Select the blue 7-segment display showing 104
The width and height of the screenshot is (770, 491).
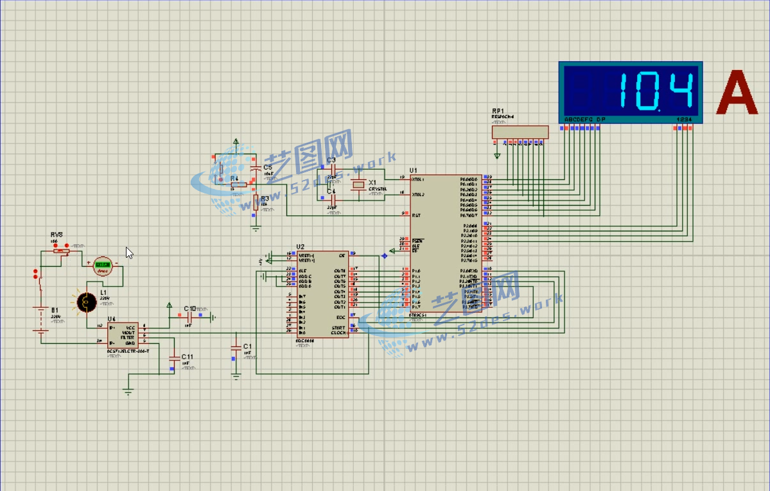pyautogui.click(x=631, y=92)
